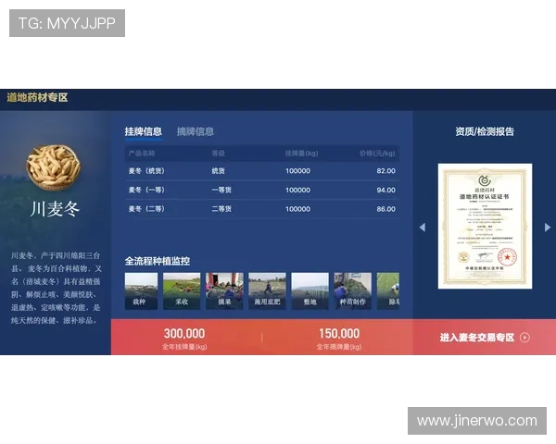556x444 pixels.
Task: Click the 道地药材专区 section header
Action: [37, 97]
